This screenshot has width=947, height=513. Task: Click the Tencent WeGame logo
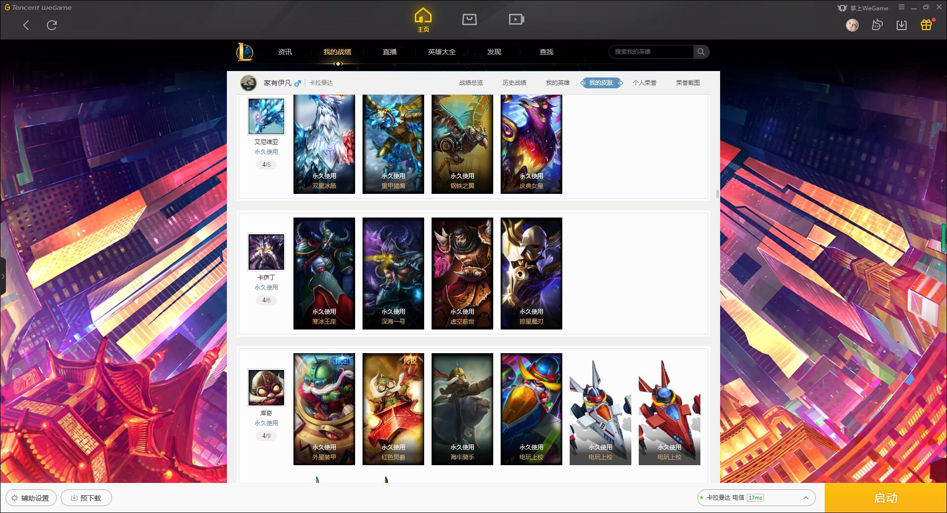click(38, 7)
